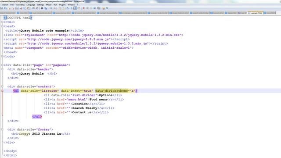This screenshot has width=281, height=158.
Task: Click the title text 'jQuery Mobile code example'
Action: tap(44, 31)
